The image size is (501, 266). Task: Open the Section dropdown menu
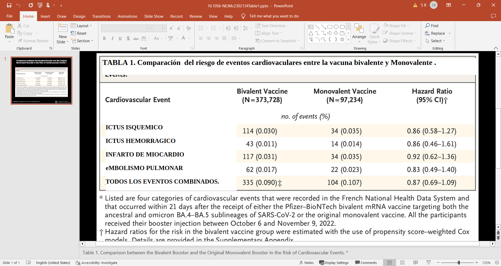point(82,41)
